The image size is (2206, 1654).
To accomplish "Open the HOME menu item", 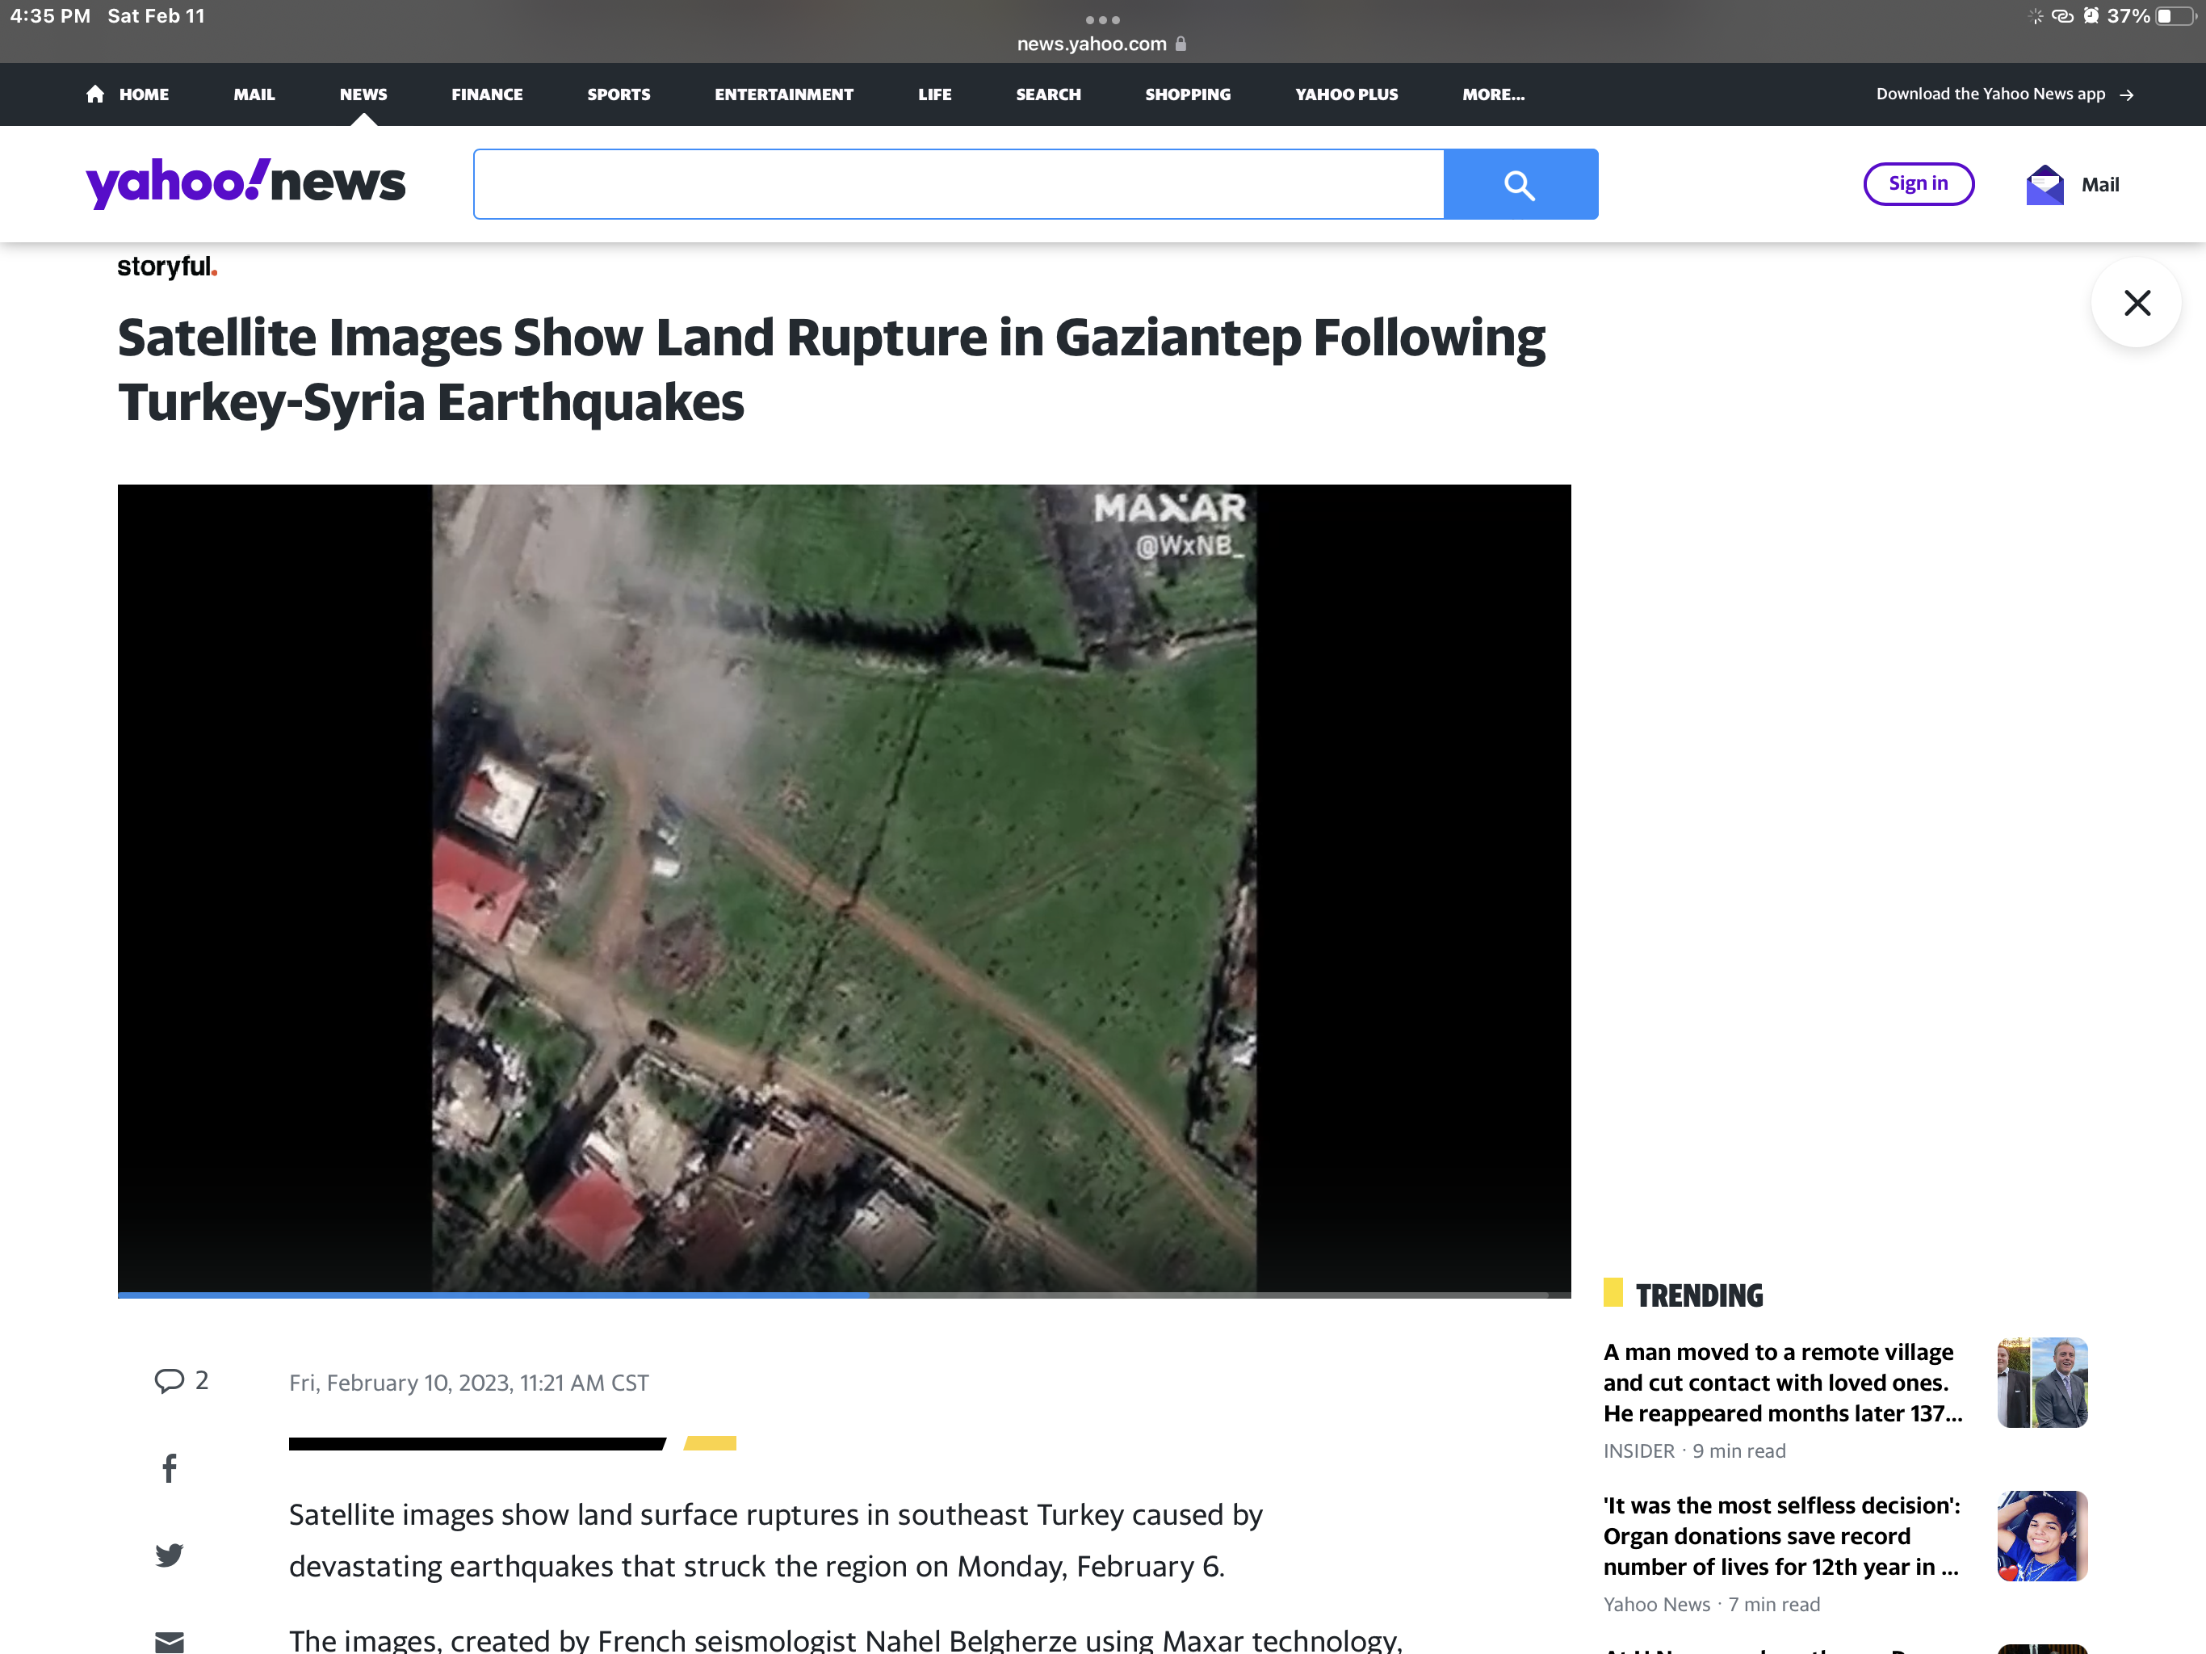I will [144, 94].
